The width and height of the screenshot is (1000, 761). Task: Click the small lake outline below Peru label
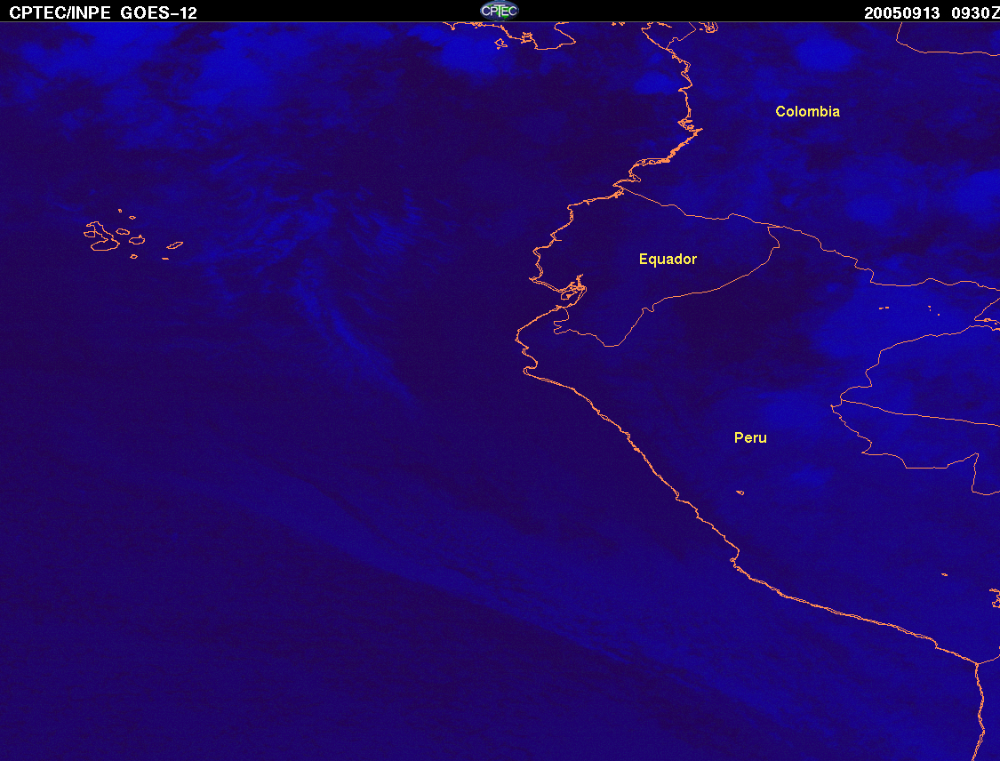point(740,493)
